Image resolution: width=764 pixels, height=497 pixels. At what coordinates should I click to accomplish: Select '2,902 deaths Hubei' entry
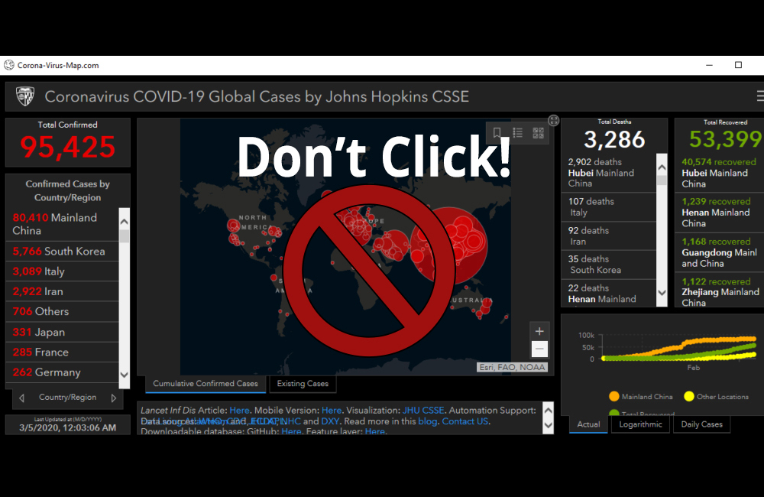coord(609,173)
